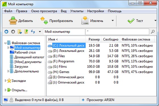159x106 pixels.
Task: Open the dropdown arrow next to Извлечь
Action: [x=113, y=21]
